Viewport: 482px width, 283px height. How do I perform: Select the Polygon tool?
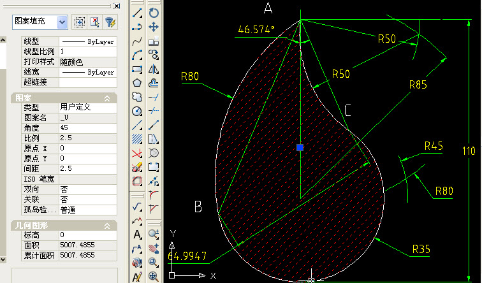[x=137, y=83]
